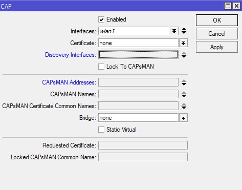
Task: Click the CAP title bar text
Action: (x=6, y=7)
